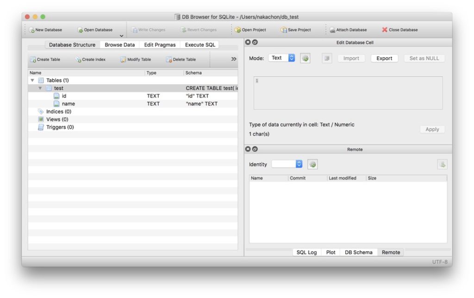The height and width of the screenshot is (298, 474).
Task: Switch to the Execute SQL tab
Action: click(201, 45)
